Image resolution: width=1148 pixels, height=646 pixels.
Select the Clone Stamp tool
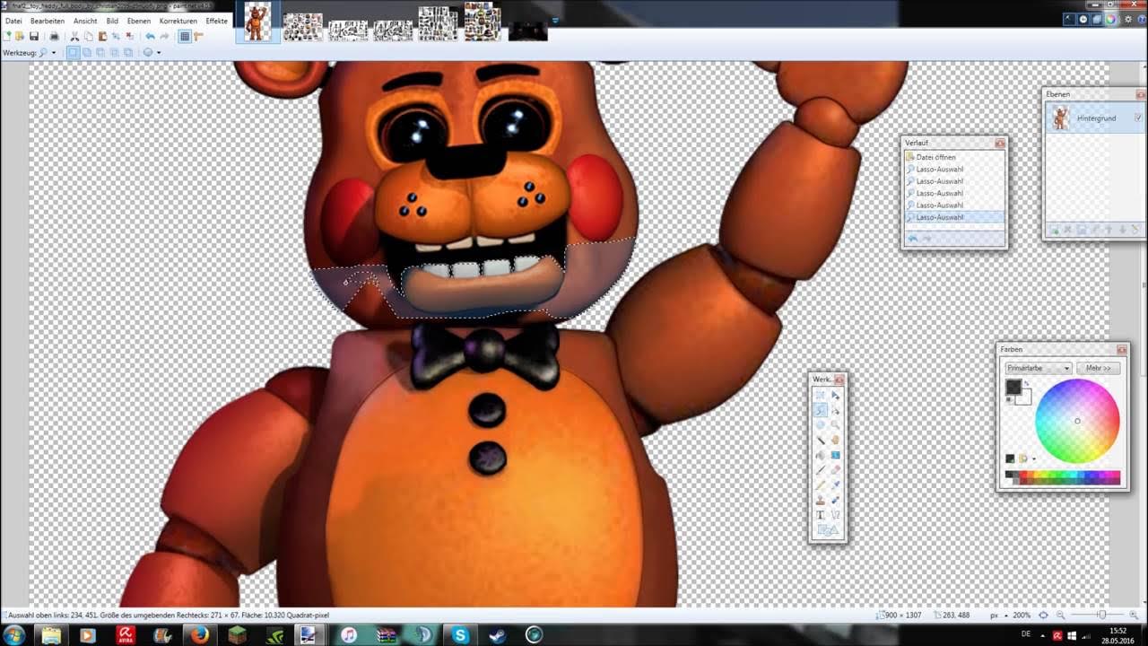point(820,500)
